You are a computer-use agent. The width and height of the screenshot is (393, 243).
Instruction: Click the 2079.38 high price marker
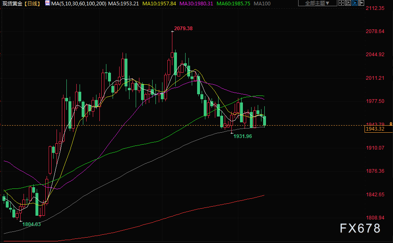[183, 29]
